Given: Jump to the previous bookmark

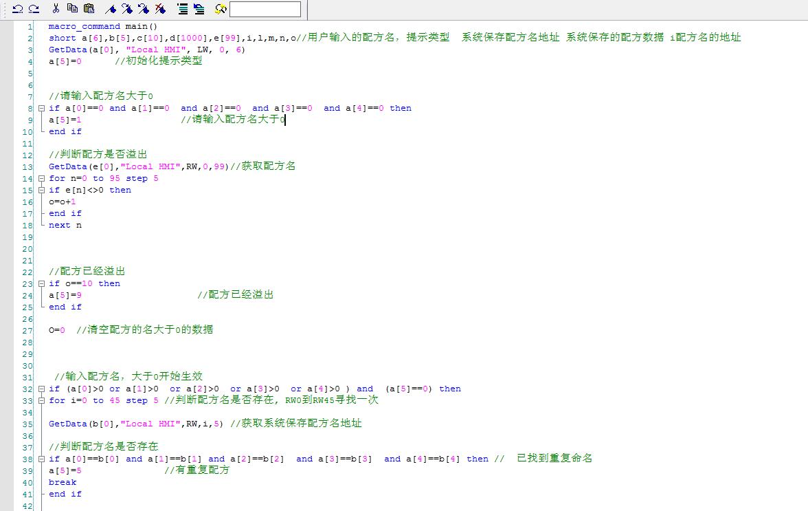Looking at the screenshot, I should point(144,9).
